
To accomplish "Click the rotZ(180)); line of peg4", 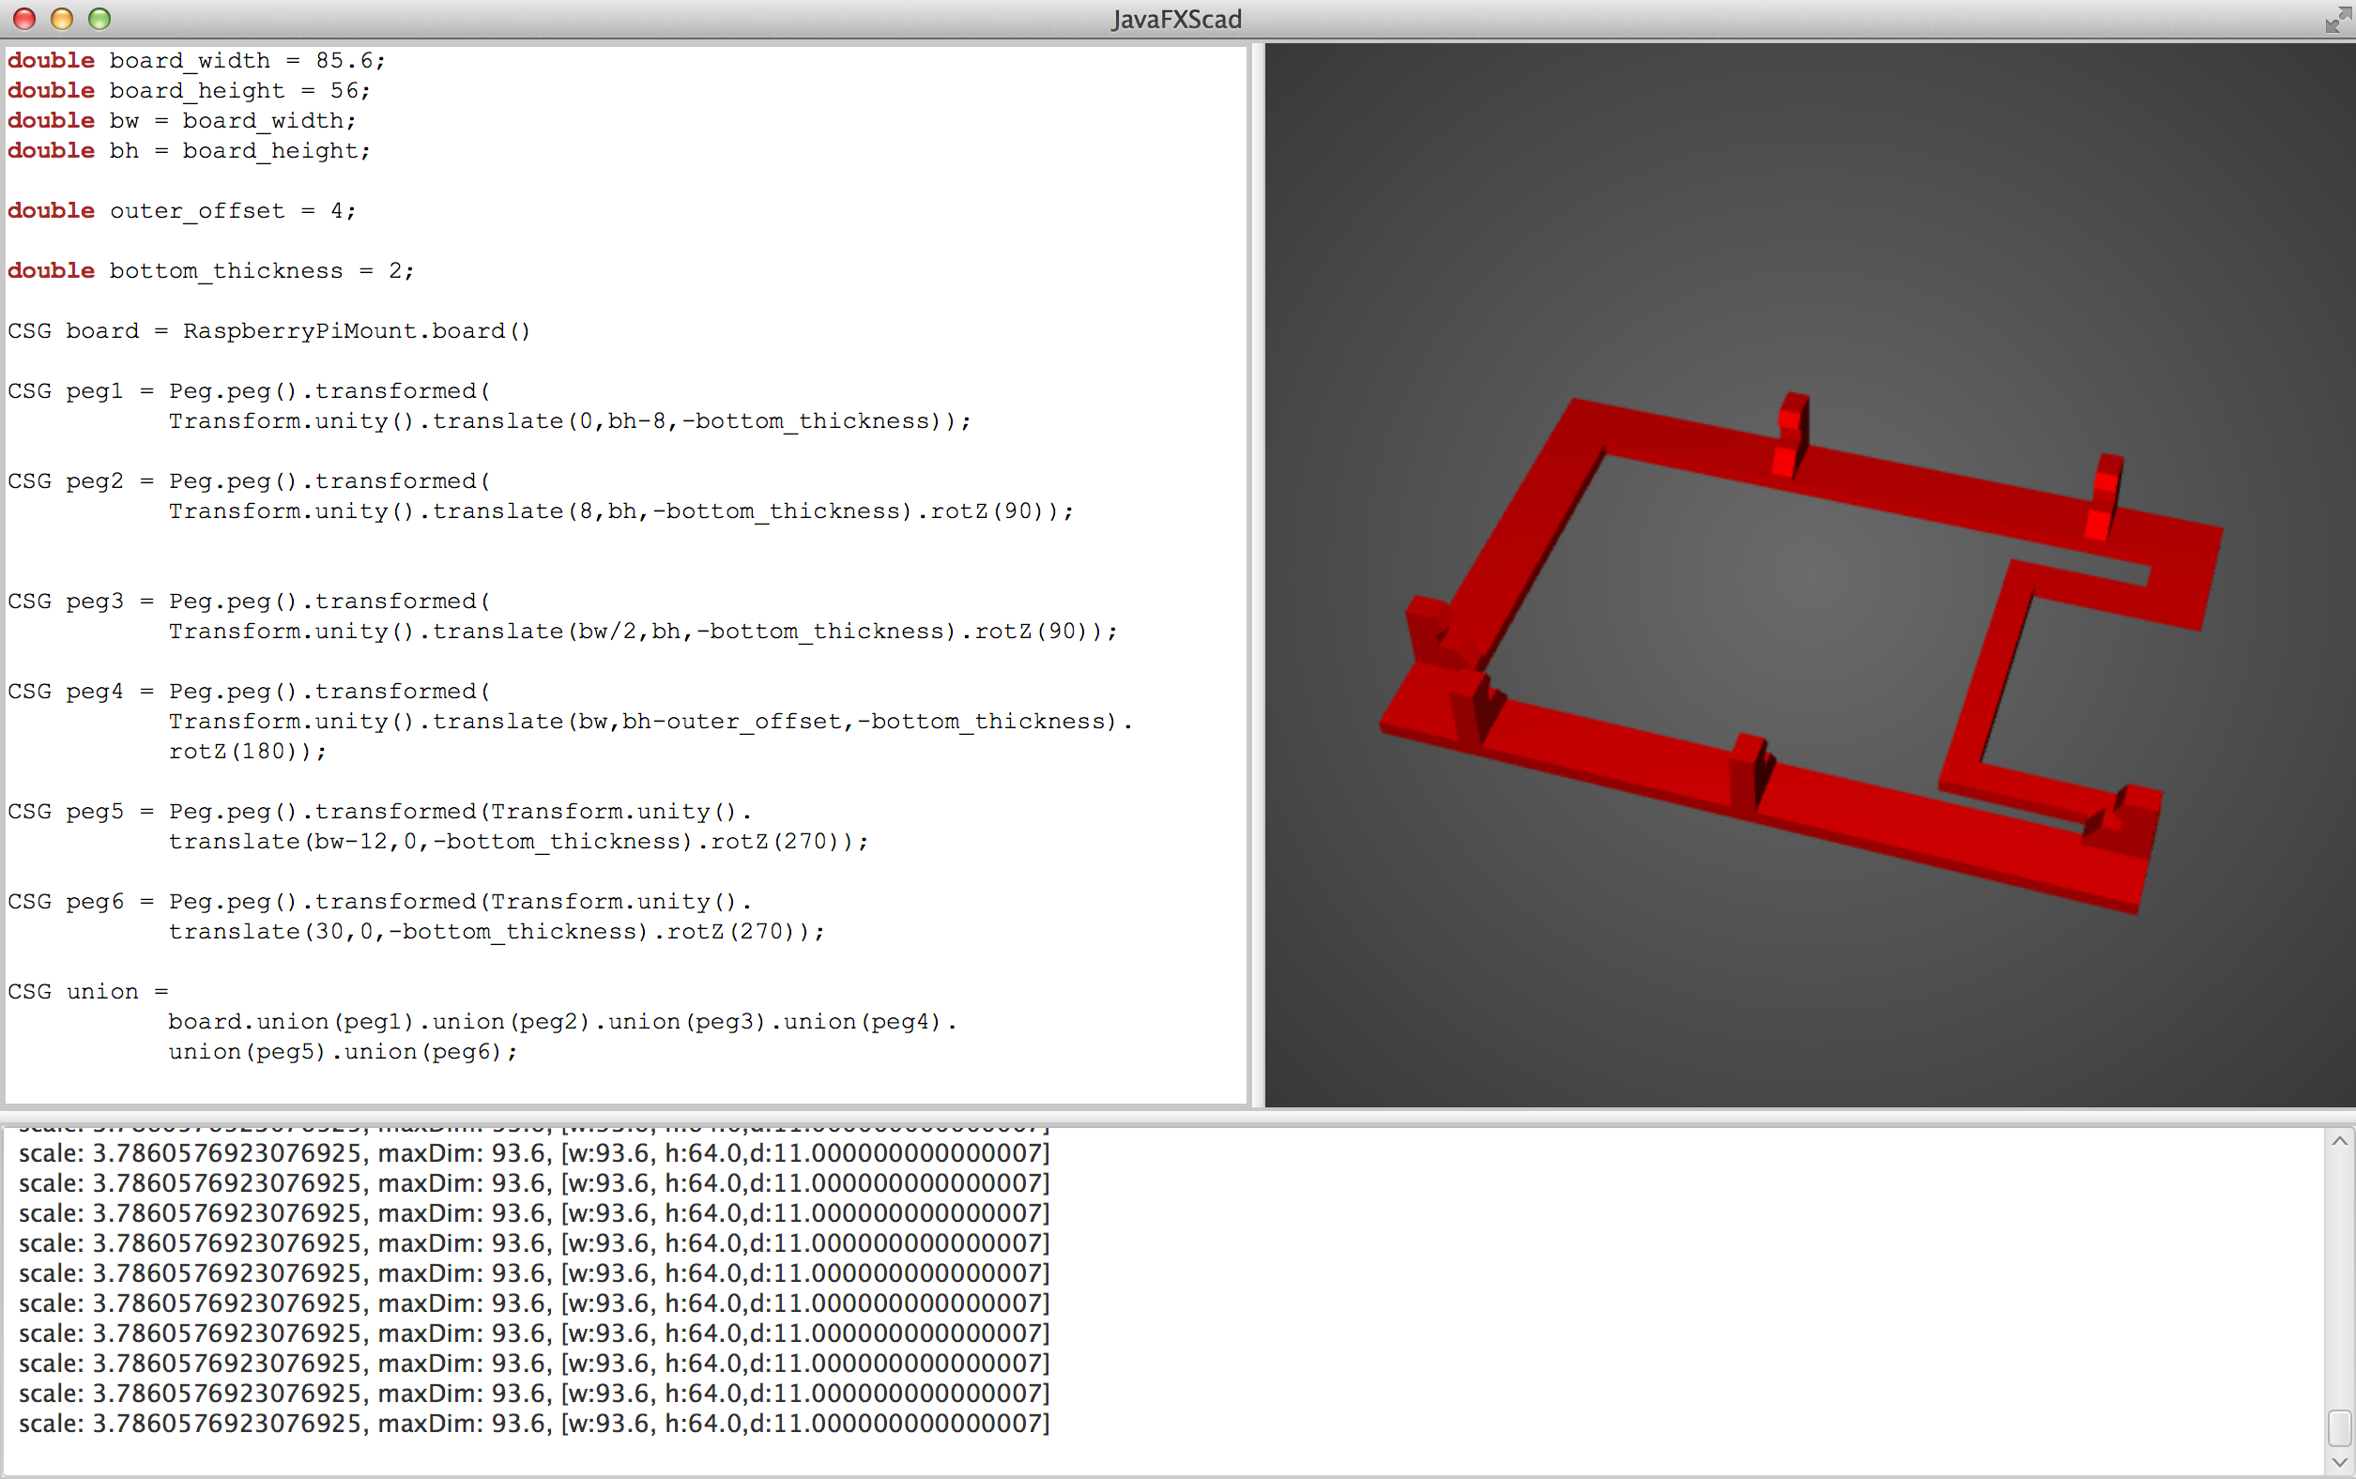I will click(247, 752).
